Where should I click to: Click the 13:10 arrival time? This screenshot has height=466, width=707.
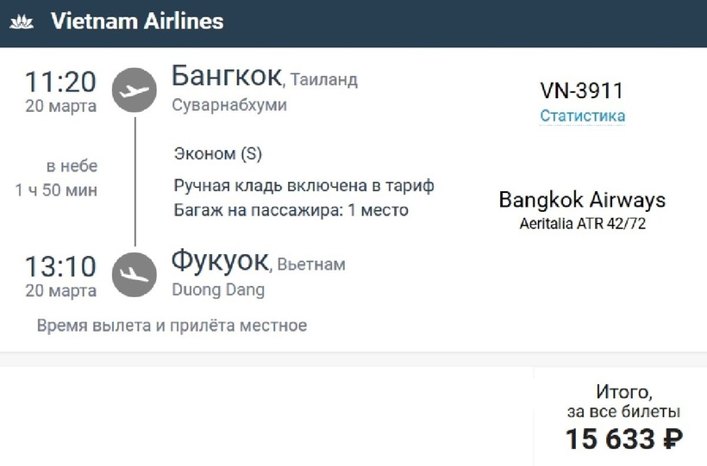60,267
